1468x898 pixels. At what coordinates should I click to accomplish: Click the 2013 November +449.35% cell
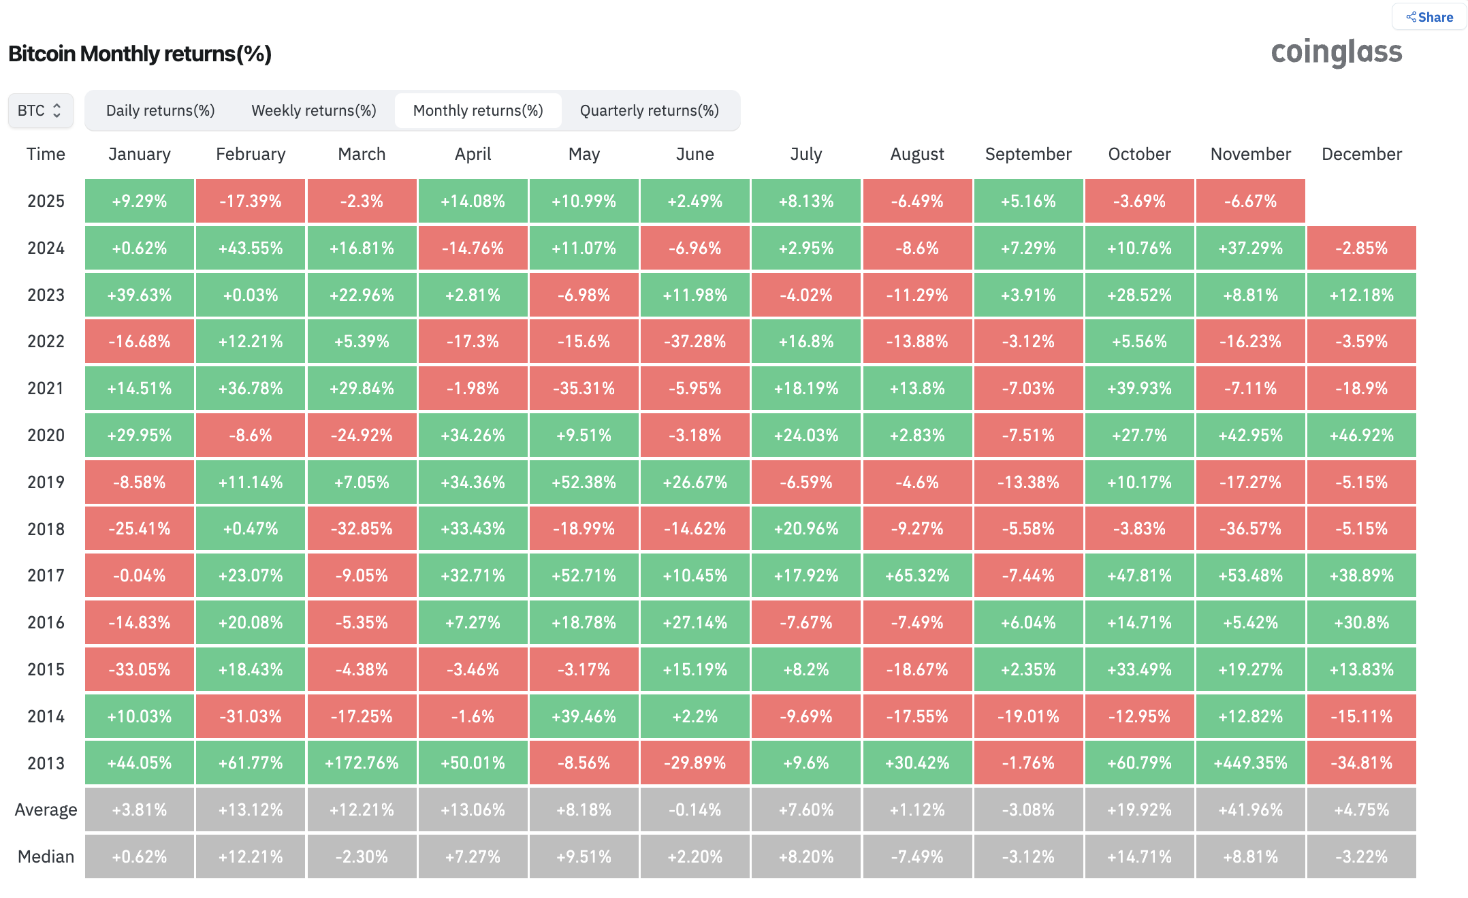pyautogui.click(x=1250, y=763)
